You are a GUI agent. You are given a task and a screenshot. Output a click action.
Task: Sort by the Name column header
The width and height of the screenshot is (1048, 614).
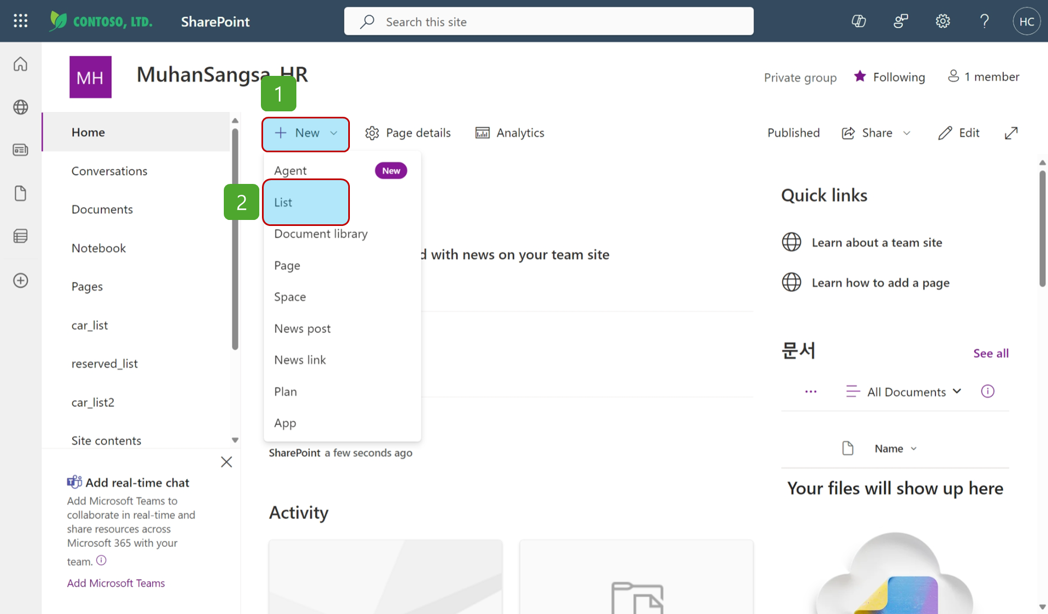(896, 449)
